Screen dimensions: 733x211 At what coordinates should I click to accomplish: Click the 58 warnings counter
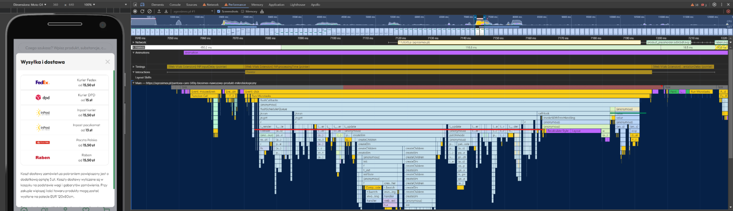695,4
